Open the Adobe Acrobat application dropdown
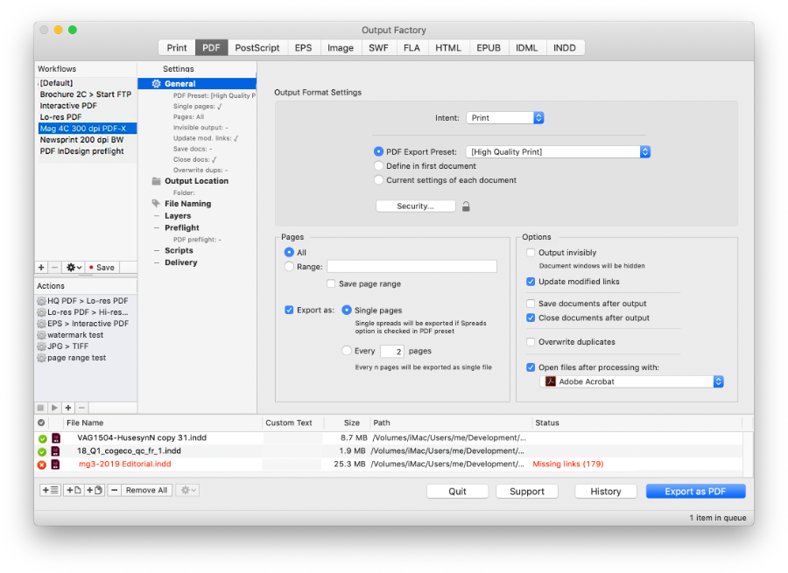 (631, 382)
